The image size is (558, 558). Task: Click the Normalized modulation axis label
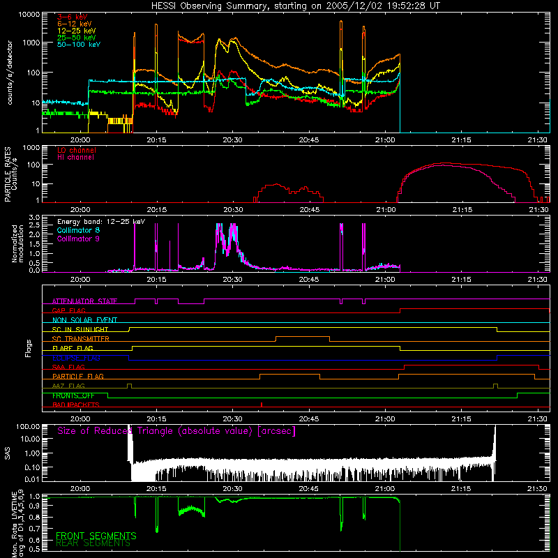(17, 243)
